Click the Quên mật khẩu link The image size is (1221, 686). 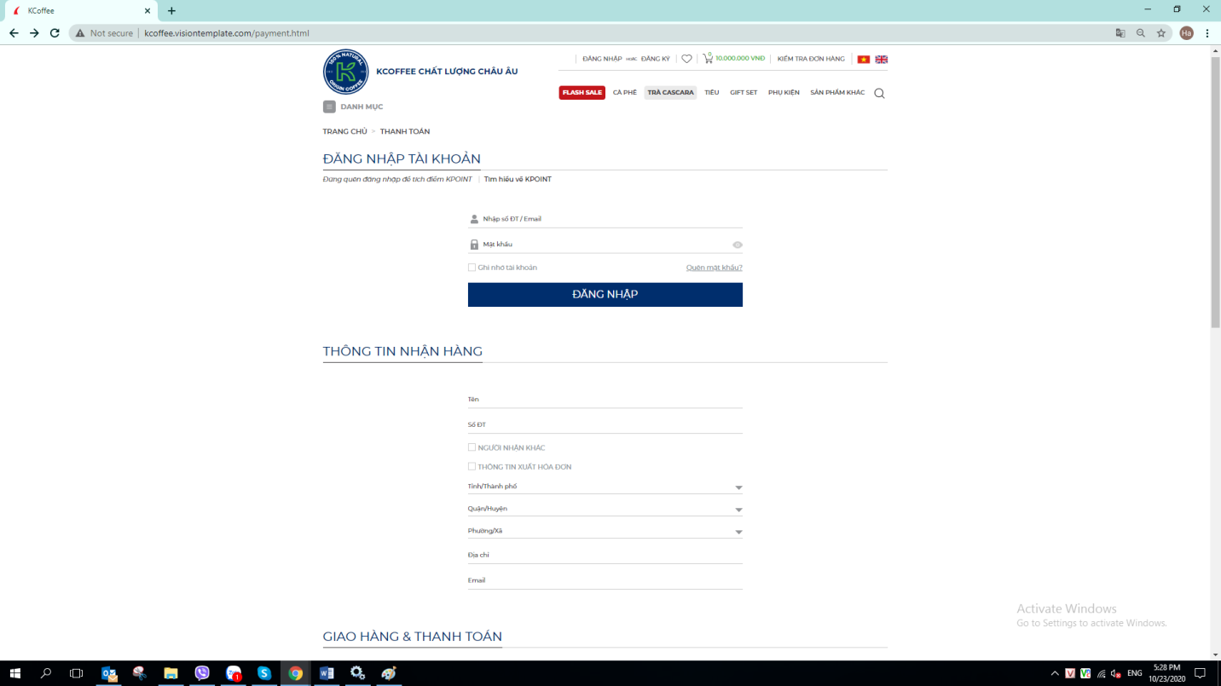click(714, 268)
